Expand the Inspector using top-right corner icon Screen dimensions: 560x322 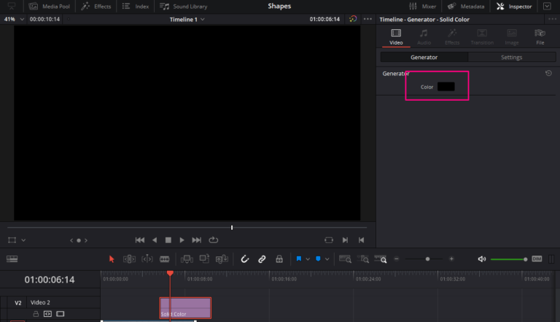click(547, 6)
